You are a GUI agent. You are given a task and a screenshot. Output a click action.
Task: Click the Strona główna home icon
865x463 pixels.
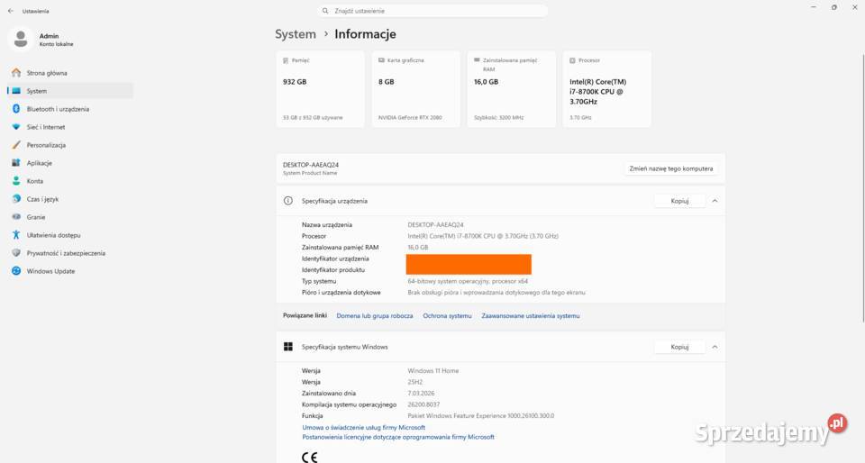coord(16,73)
